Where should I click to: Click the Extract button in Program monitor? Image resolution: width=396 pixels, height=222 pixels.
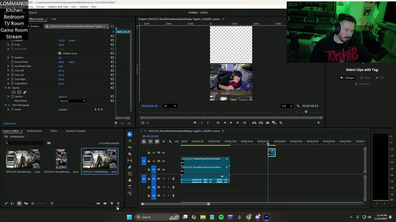click(x=261, y=123)
